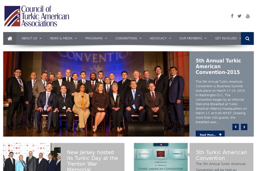Click the plus icon on Read More

click(x=220, y=135)
